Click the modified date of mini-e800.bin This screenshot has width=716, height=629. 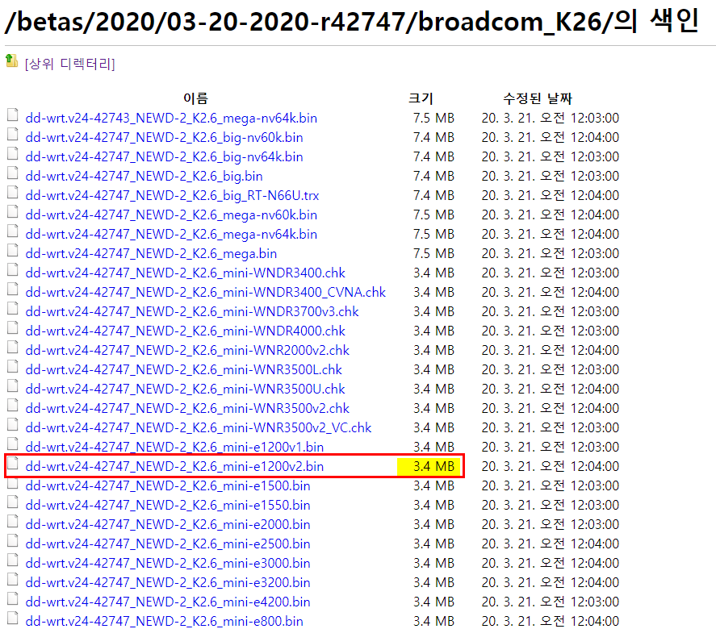[x=551, y=621]
